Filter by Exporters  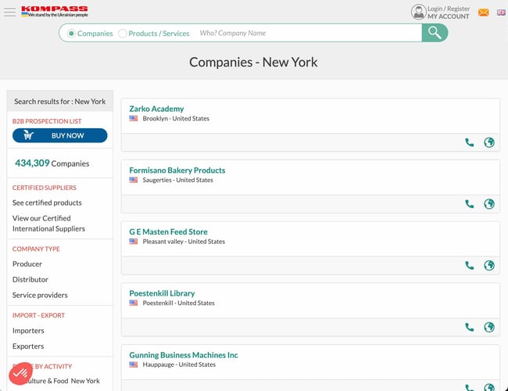point(28,346)
